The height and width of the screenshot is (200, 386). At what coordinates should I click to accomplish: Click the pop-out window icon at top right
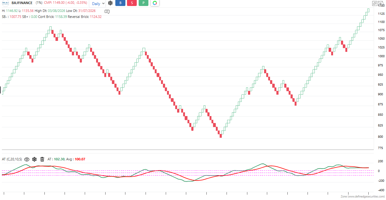[x=374, y=3]
